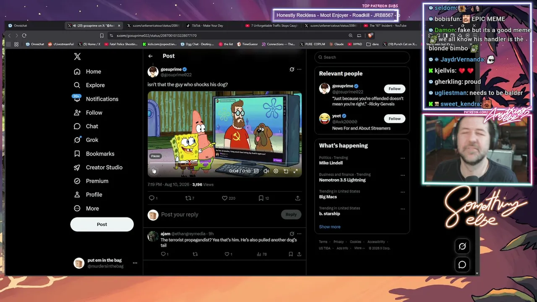The height and width of the screenshot is (302, 537).
Task: Share ajam's reply
Action: [299, 254]
